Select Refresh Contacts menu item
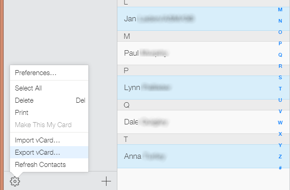290x190 pixels. click(x=40, y=165)
